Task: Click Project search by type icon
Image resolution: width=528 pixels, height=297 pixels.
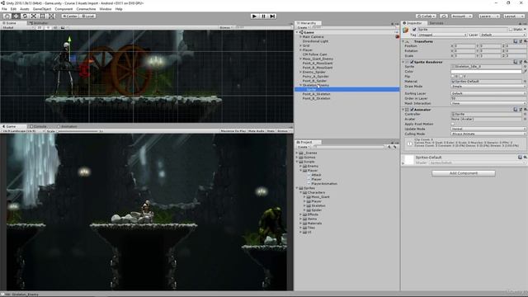Action: pyautogui.click(x=389, y=147)
